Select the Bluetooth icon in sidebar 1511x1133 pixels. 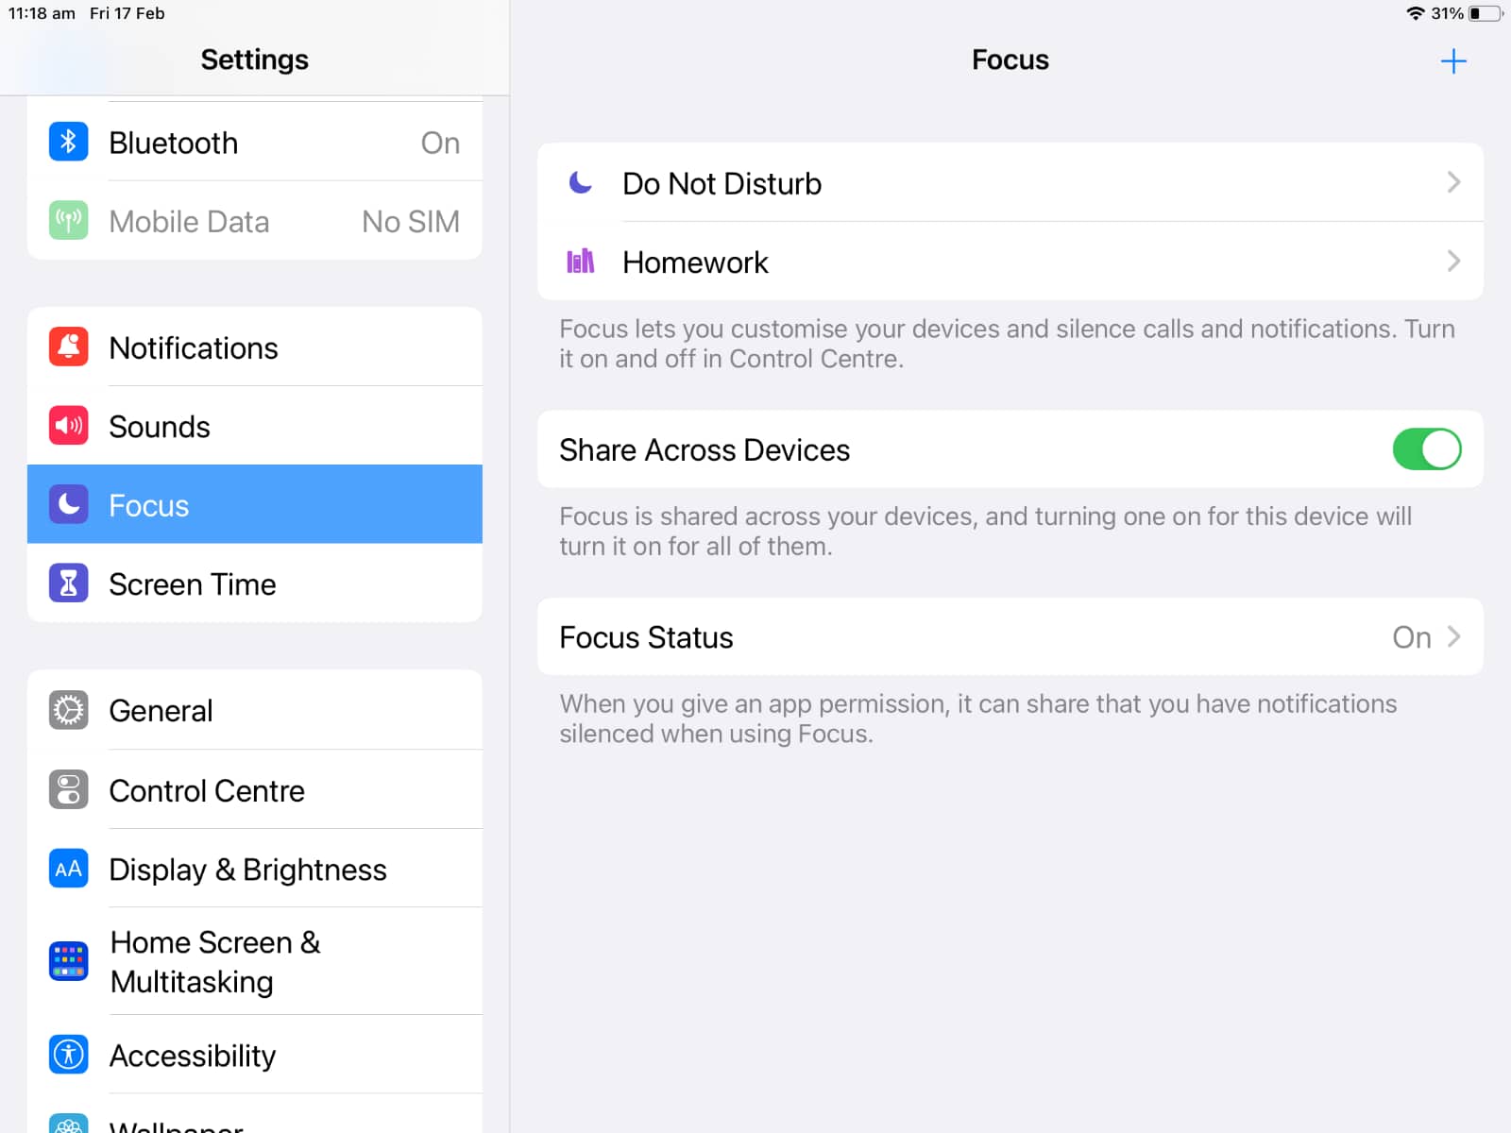coord(67,142)
